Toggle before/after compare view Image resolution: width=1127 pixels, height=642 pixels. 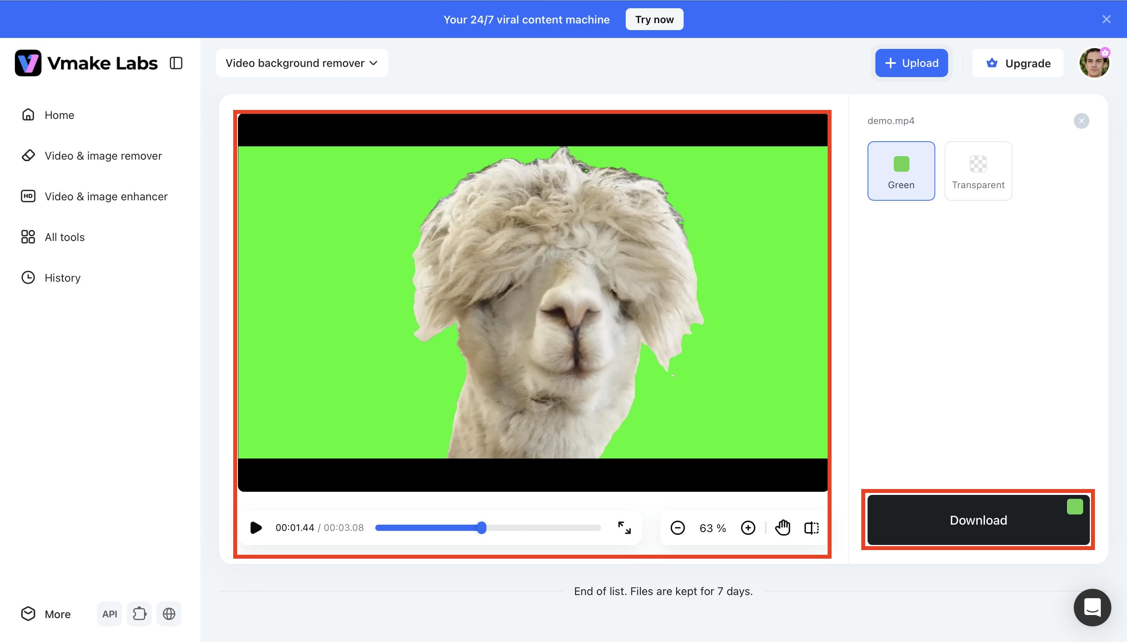coord(811,528)
